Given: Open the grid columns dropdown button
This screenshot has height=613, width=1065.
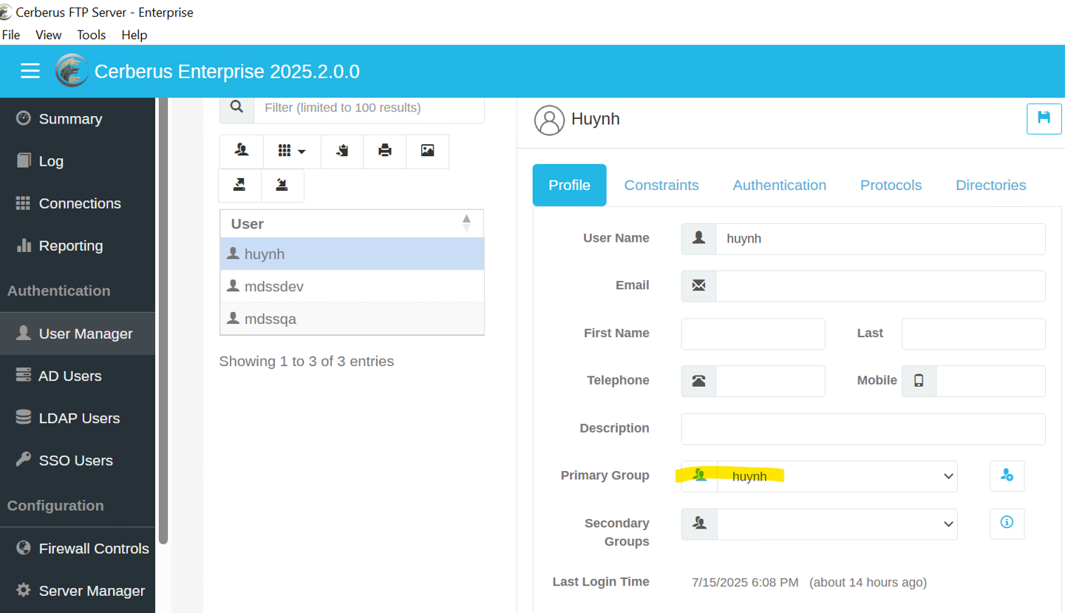Looking at the screenshot, I should pos(292,151).
